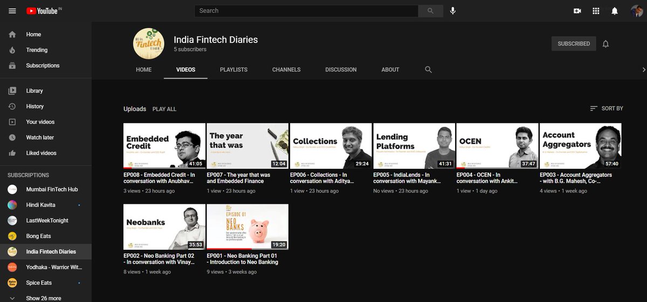
Task: Open The year that was thumbnail
Action: (x=247, y=146)
